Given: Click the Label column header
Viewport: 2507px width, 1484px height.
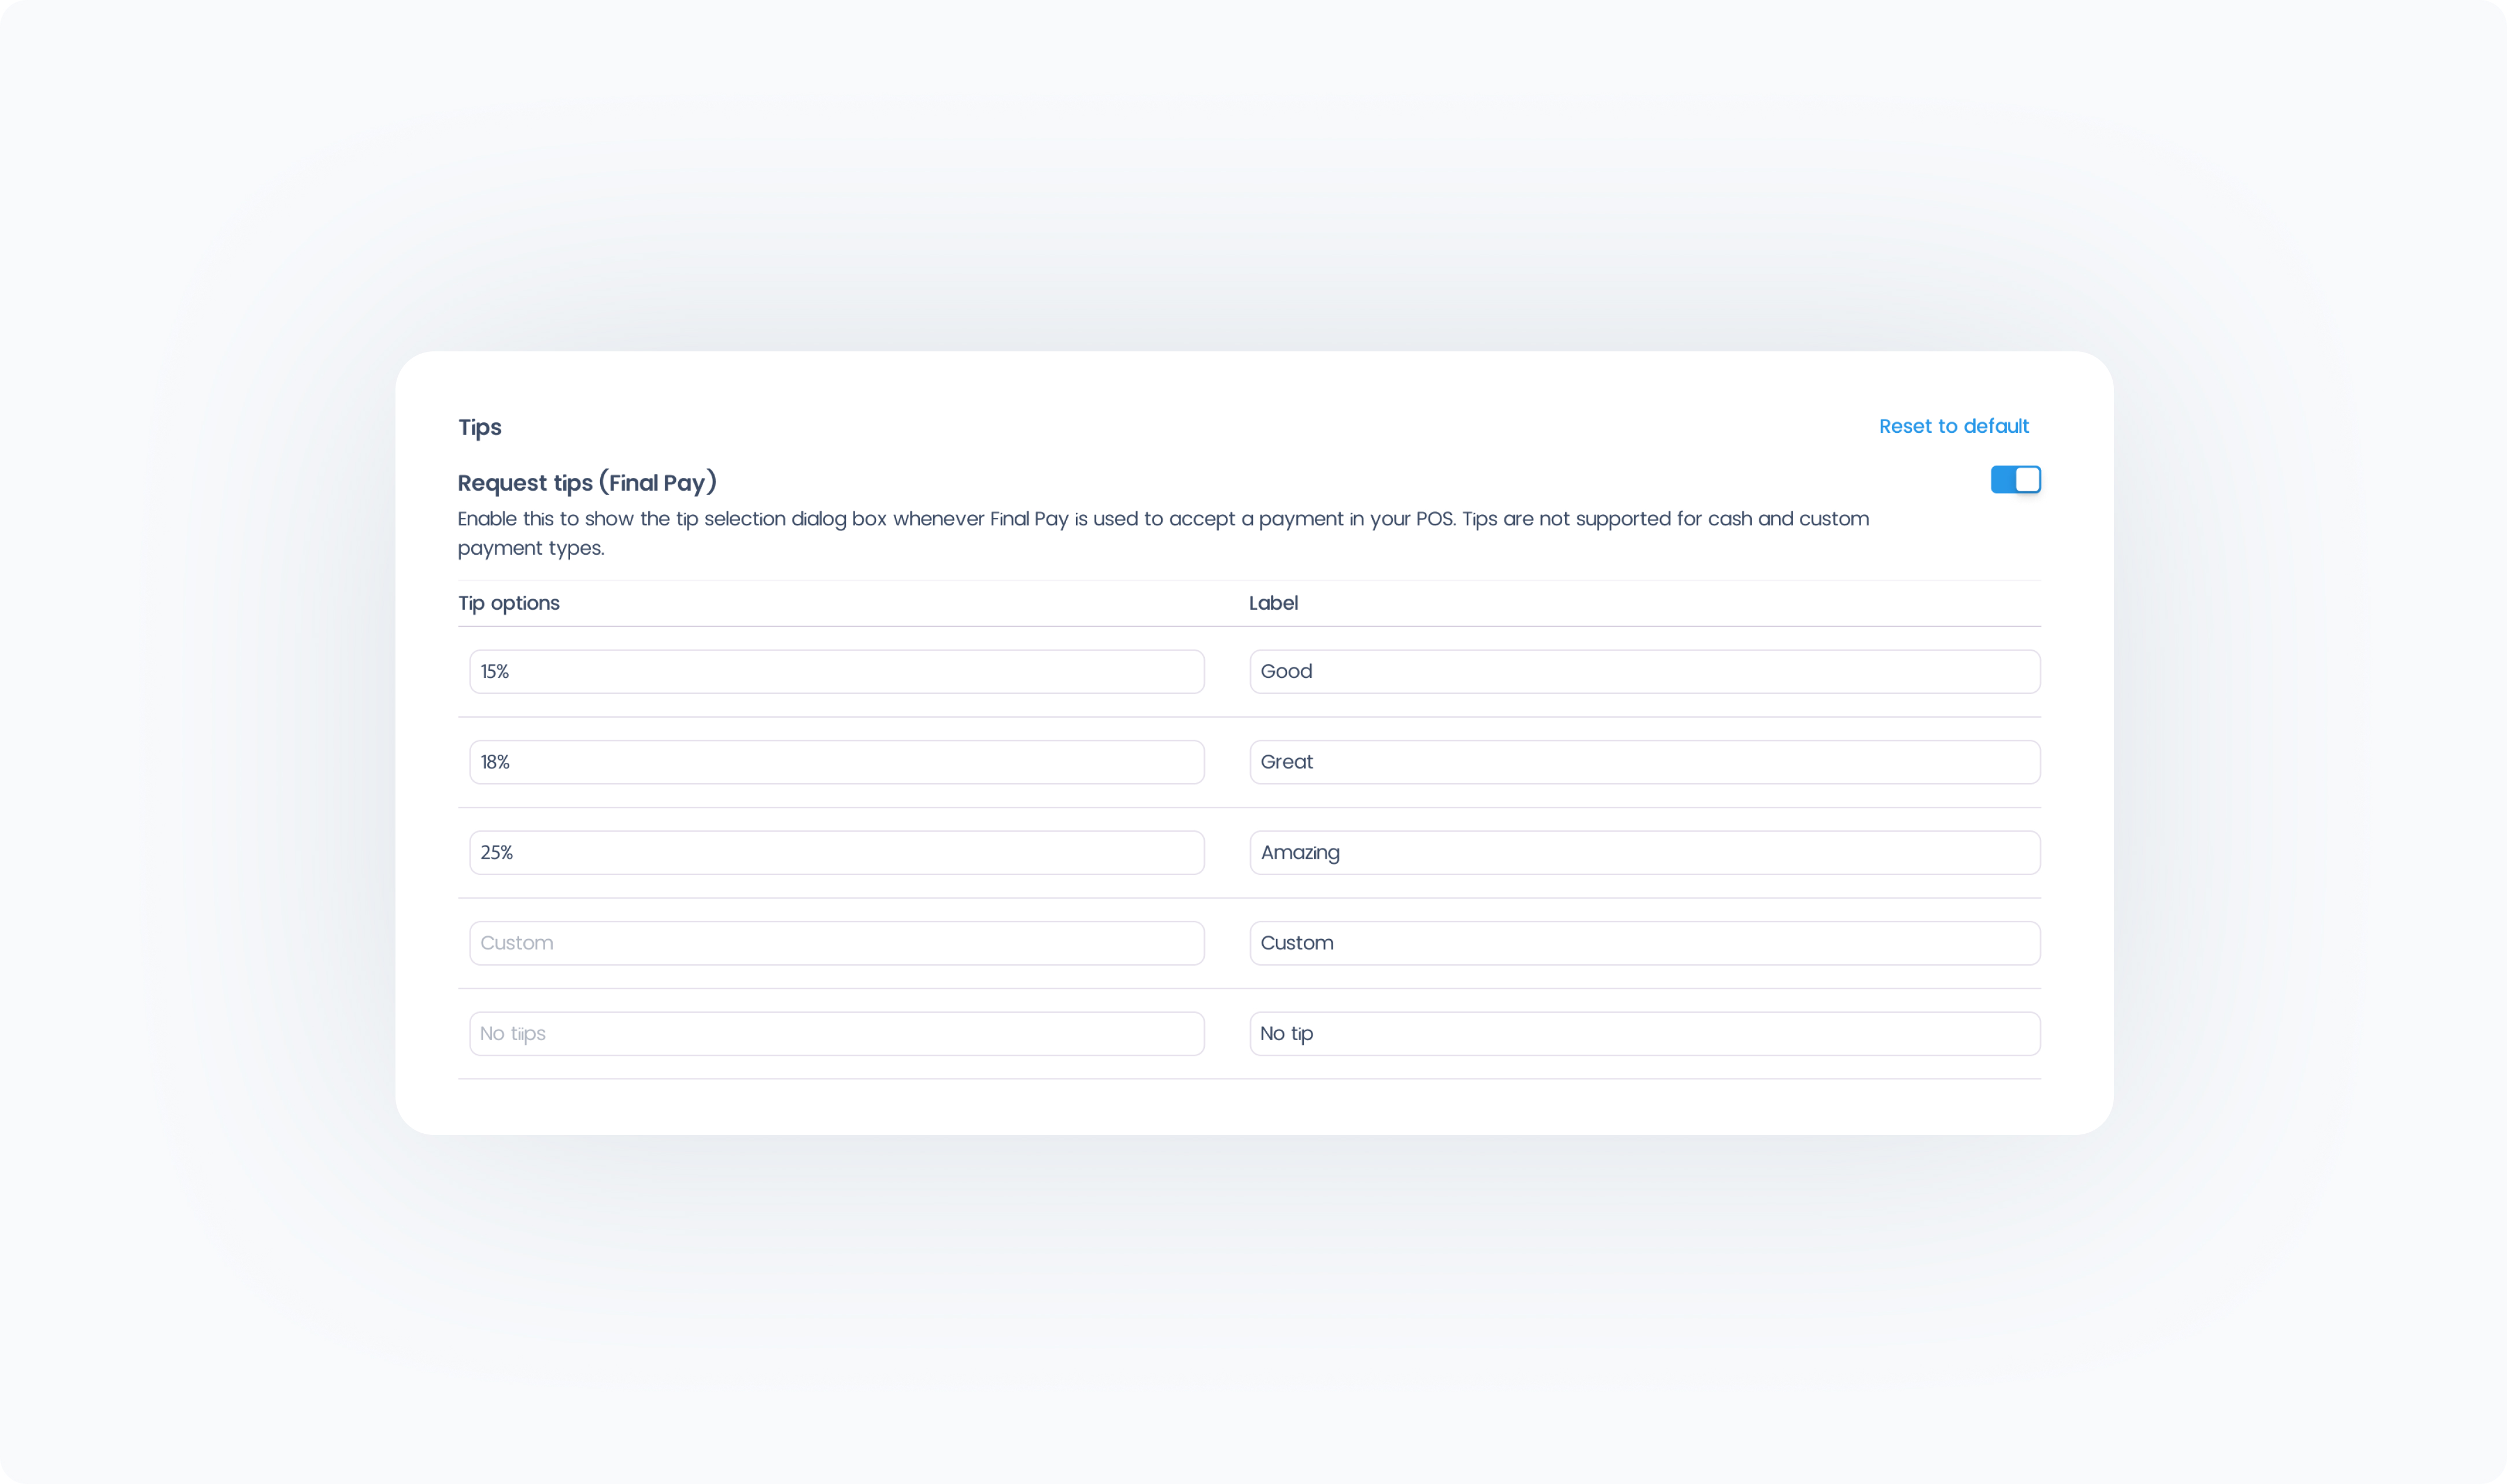Looking at the screenshot, I should 1273,603.
